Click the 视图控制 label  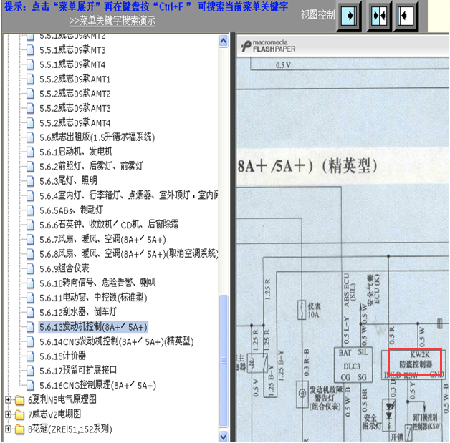point(318,14)
